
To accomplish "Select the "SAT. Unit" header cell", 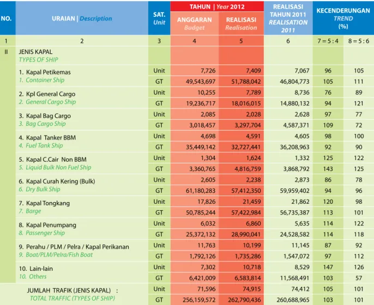I will [x=159, y=19].
